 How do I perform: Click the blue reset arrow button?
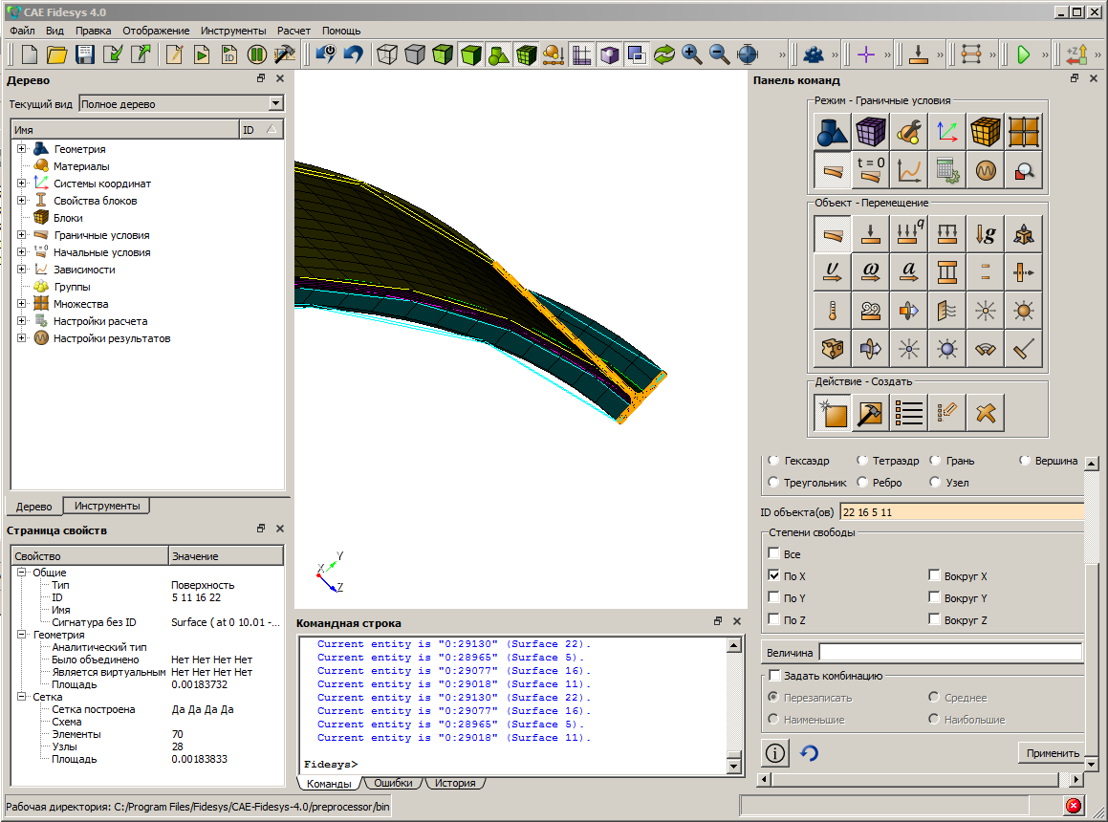809,753
